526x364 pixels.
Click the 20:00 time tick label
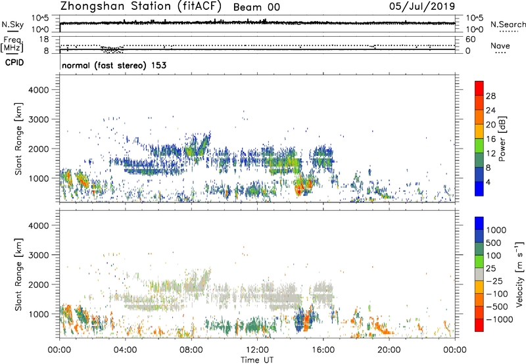point(389,350)
